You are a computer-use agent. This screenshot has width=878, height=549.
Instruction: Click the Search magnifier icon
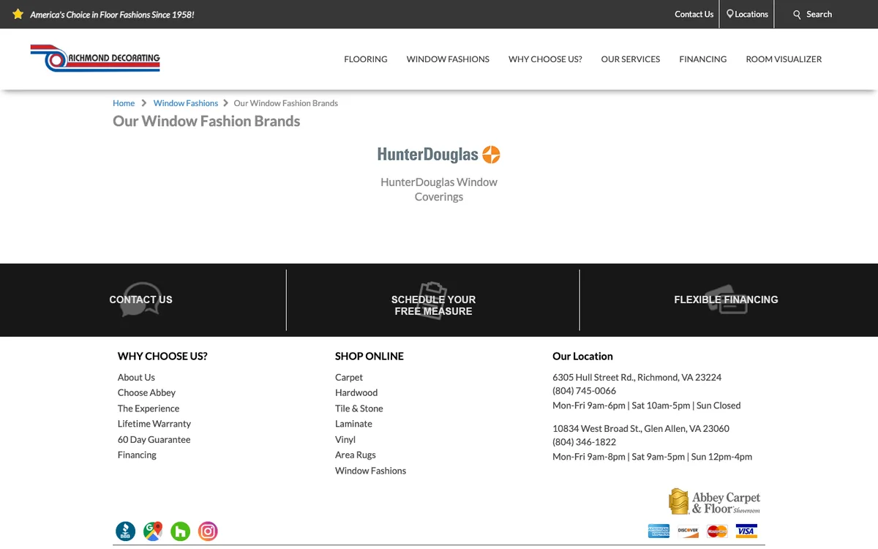(798, 15)
